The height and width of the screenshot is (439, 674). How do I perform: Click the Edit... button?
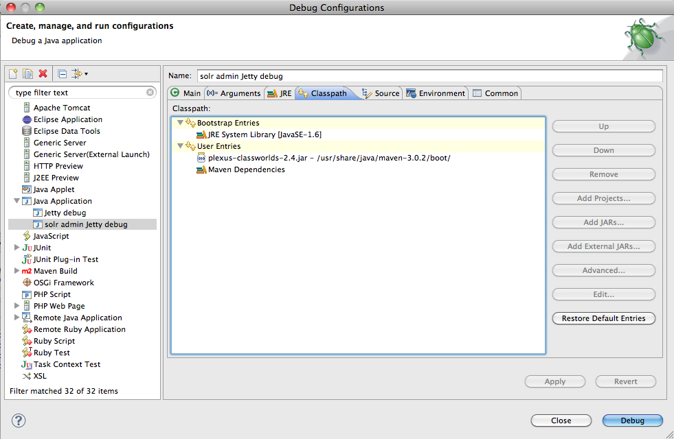click(x=603, y=294)
